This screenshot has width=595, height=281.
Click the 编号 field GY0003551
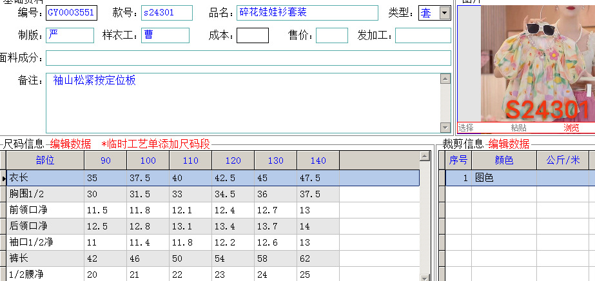click(x=72, y=13)
